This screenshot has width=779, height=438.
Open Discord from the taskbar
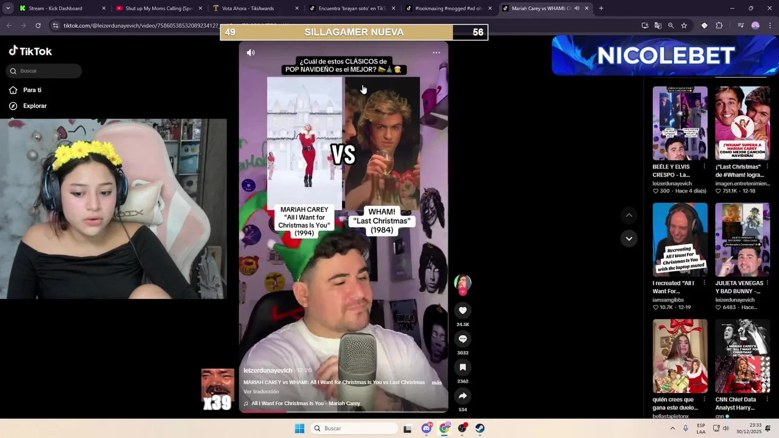[x=426, y=428]
